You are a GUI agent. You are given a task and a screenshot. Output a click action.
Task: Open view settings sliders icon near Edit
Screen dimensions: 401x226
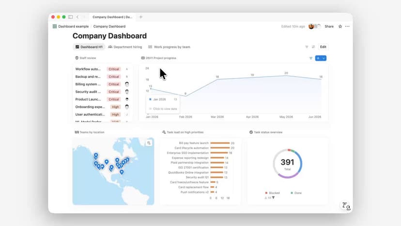[313, 47]
